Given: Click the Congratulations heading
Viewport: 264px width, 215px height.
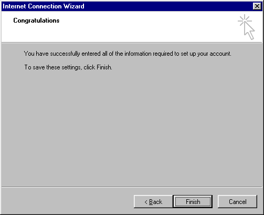Looking at the screenshot, I should 36,21.
